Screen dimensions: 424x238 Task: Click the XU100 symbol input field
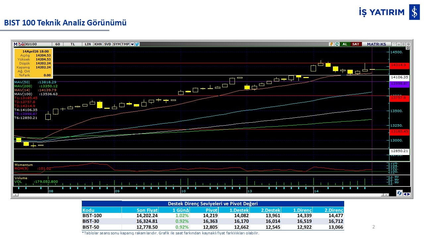point(36,44)
